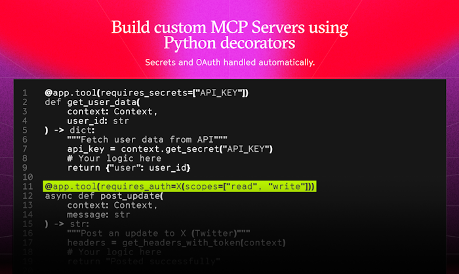This screenshot has height=274, width=459.
Task: Click the faded line return "Posted successfully"
Action: 144,262
